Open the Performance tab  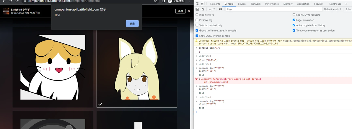pyautogui.click(x=272, y=4)
